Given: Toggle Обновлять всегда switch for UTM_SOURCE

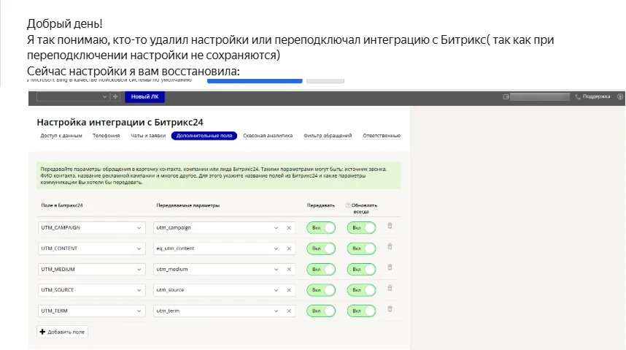Looking at the screenshot, I should 361,290.
